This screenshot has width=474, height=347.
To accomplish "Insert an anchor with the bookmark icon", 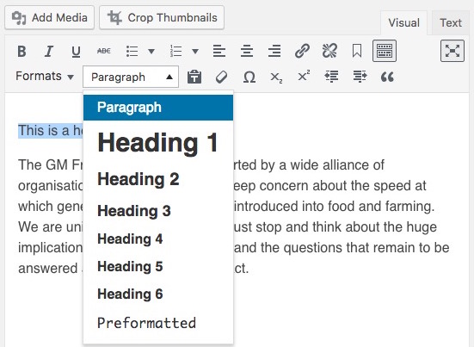I will 357,51.
